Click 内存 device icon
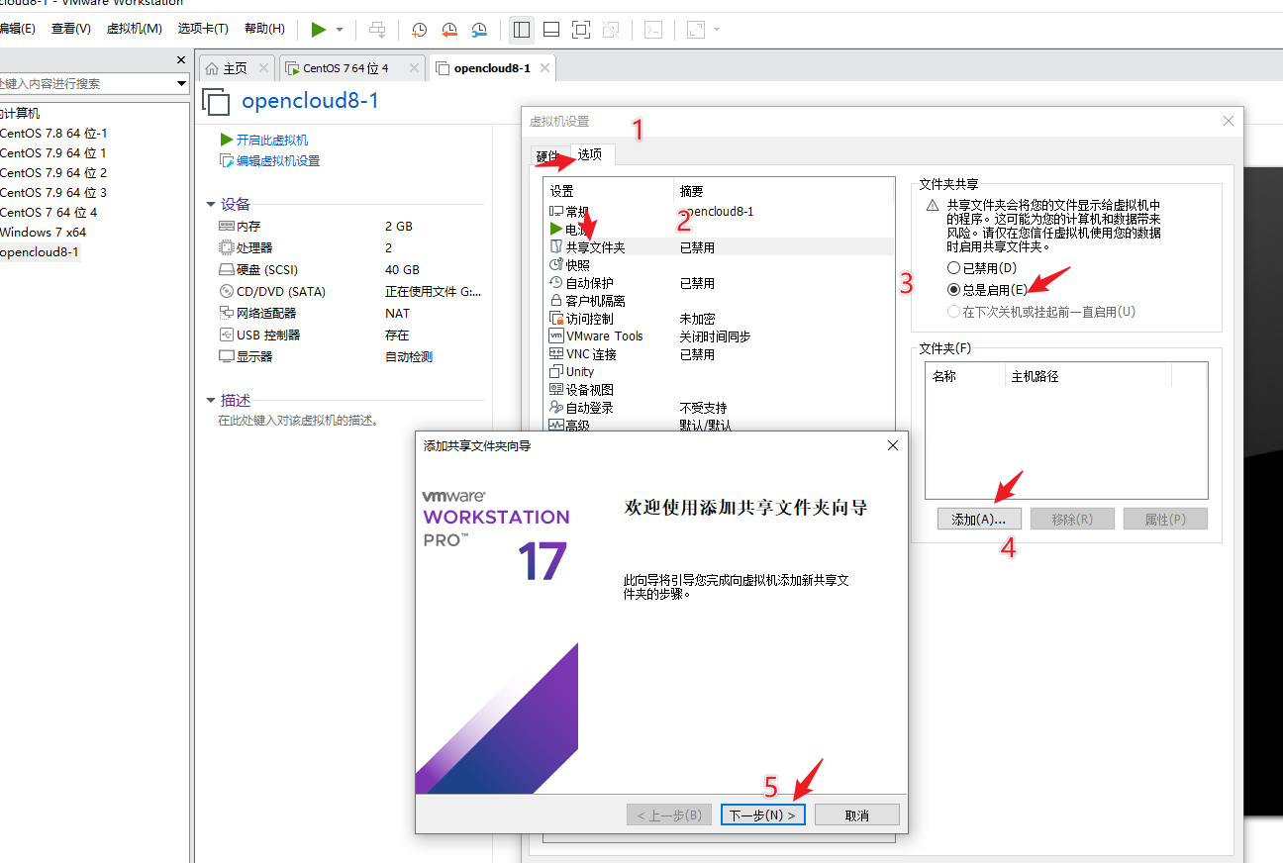Viewport: 1283px width, 863px height. pos(226,227)
